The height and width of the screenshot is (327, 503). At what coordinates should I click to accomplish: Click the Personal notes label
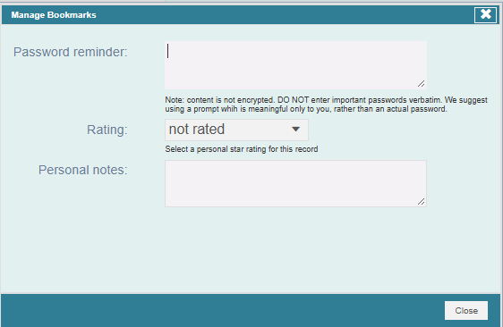tap(82, 170)
